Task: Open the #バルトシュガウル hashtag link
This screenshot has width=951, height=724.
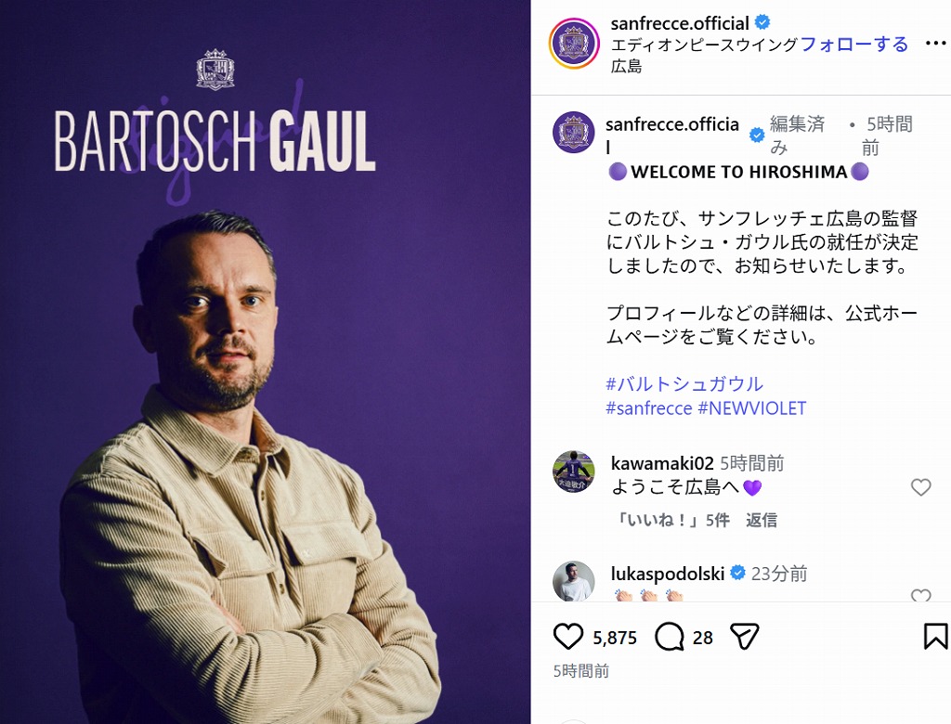Action: click(684, 384)
